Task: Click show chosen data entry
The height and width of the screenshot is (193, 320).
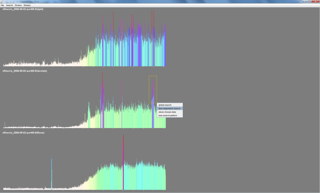Action: coord(167,112)
